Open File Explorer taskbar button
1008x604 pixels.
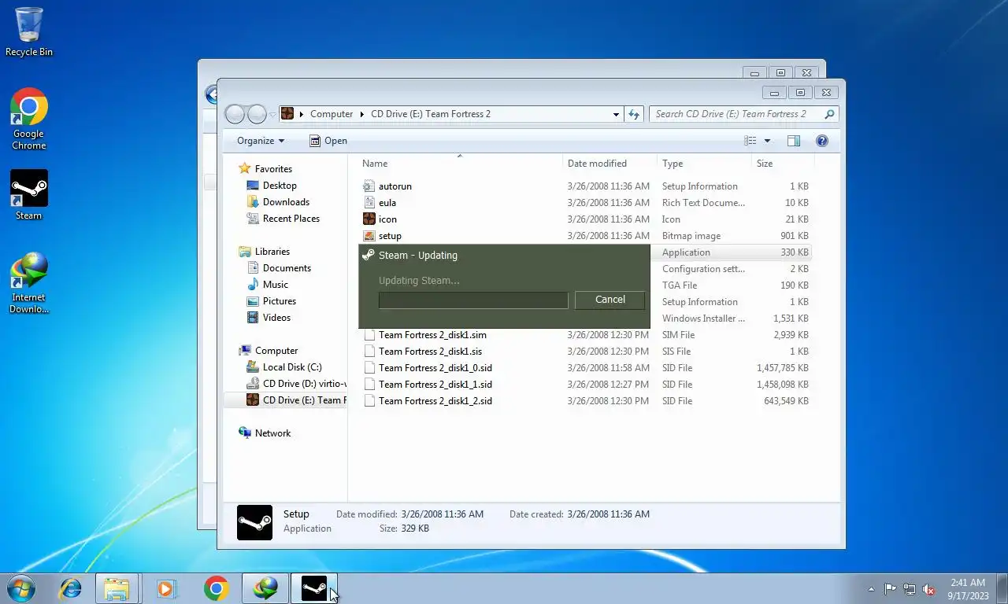(x=117, y=588)
